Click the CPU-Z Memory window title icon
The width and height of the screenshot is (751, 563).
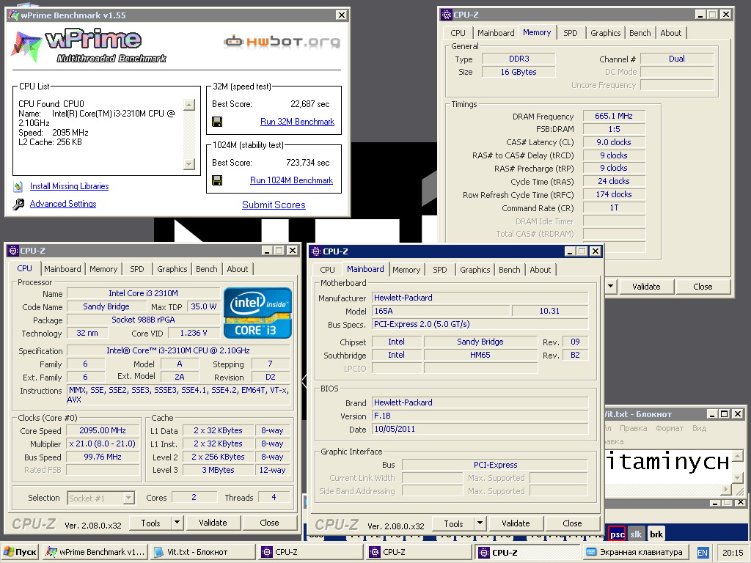tap(447, 15)
